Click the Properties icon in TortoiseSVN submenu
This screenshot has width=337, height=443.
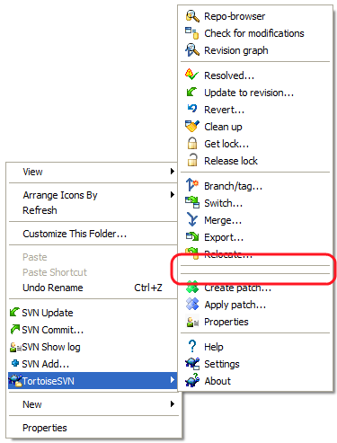pos(192,322)
